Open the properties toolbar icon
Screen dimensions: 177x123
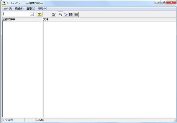click(x=53, y=14)
